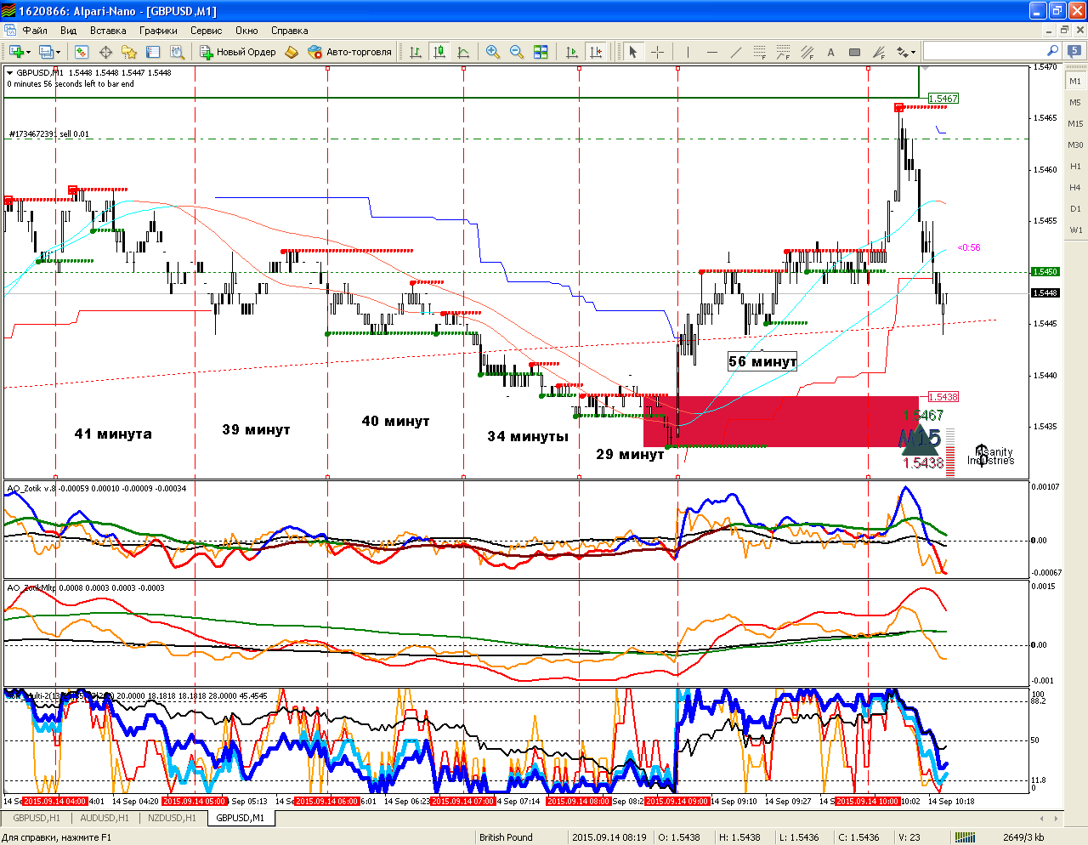Toggle the Navigator panel folder-star icon
This screenshot has height=845, width=1088.
point(129,52)
